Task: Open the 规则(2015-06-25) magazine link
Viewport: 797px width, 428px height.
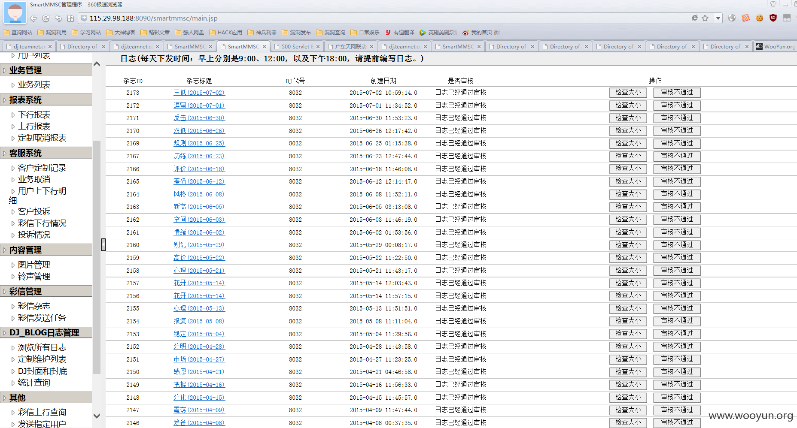Action: coord(199,143)
